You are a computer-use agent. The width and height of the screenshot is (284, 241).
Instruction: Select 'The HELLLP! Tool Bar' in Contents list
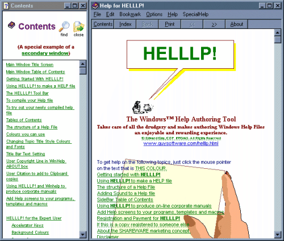(27, 93)
